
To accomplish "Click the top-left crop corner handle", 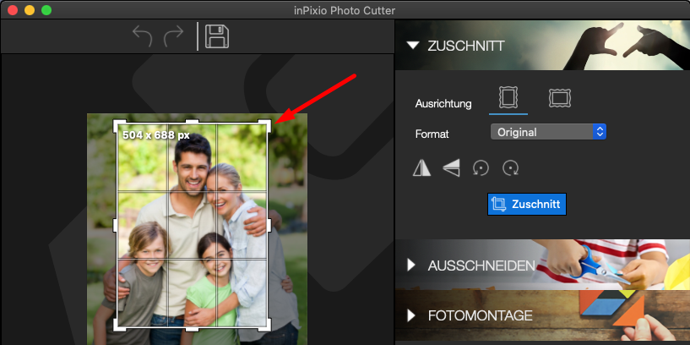I will [x=119, y=126].
